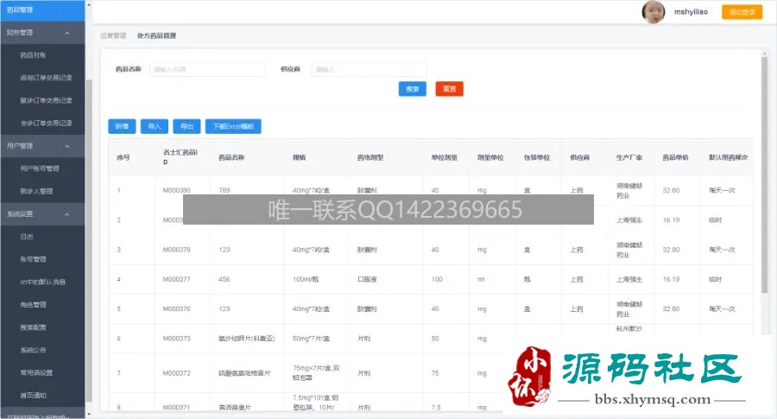Download the Excel template
Image resolution: width=777 pixels, height=419 pixels.
233,126
